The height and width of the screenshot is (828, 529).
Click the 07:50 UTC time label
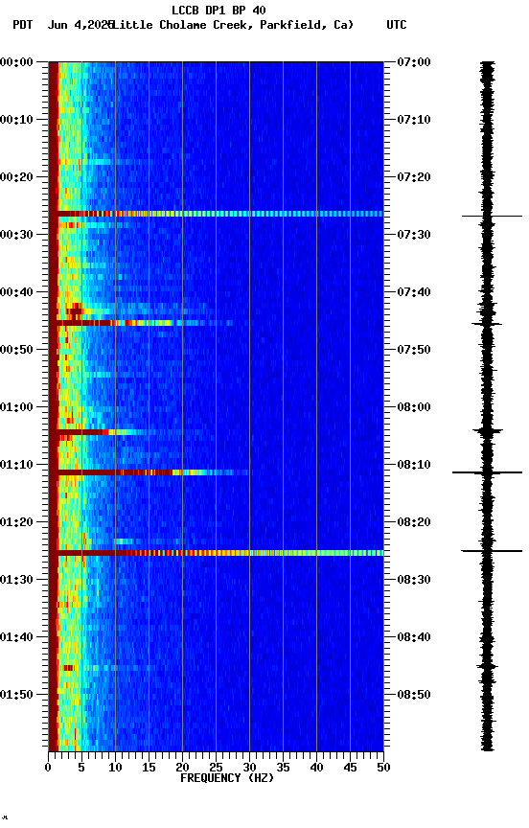413,350
